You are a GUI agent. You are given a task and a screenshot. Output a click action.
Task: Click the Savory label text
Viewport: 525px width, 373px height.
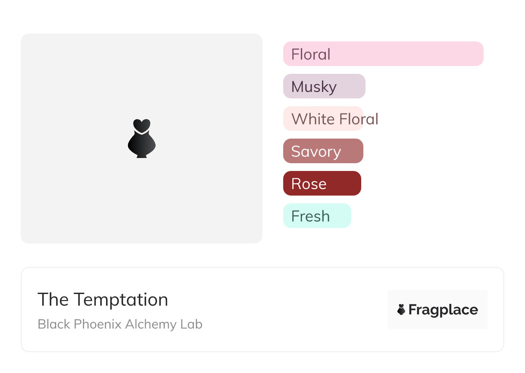click(x=316, y=152)
